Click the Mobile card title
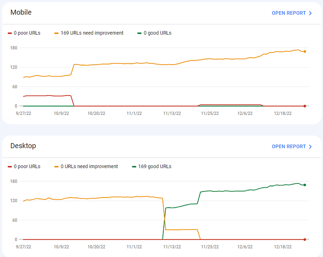323x257 pixels. point(21,12)
